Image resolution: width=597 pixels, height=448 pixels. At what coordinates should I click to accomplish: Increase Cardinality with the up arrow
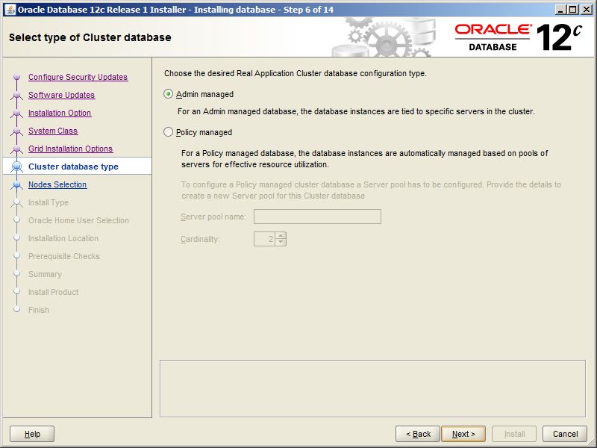(x=281, y=236)
